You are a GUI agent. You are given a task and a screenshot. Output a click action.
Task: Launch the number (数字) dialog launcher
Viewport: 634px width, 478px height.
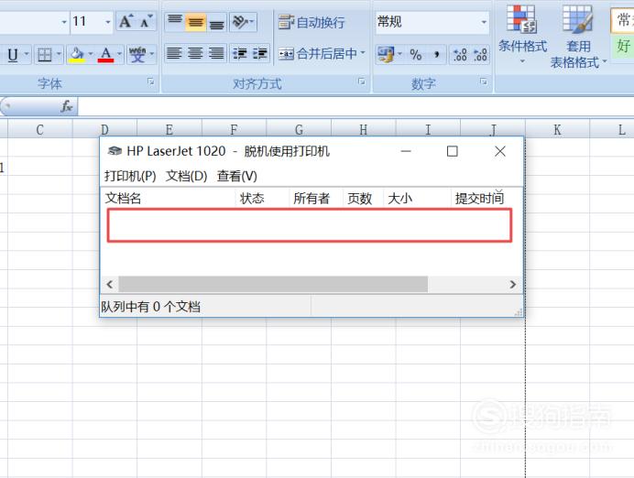[x=483, y=81]
